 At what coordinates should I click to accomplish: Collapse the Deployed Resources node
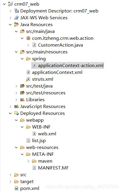(x=10, y=113)
